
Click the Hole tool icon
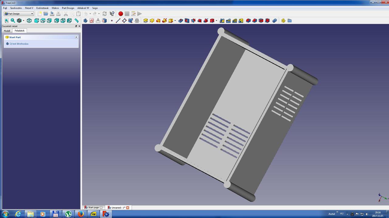click(187, 21)
